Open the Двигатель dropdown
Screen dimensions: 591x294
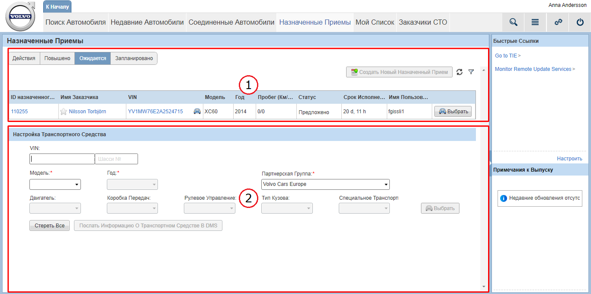[x=55, y=208]
